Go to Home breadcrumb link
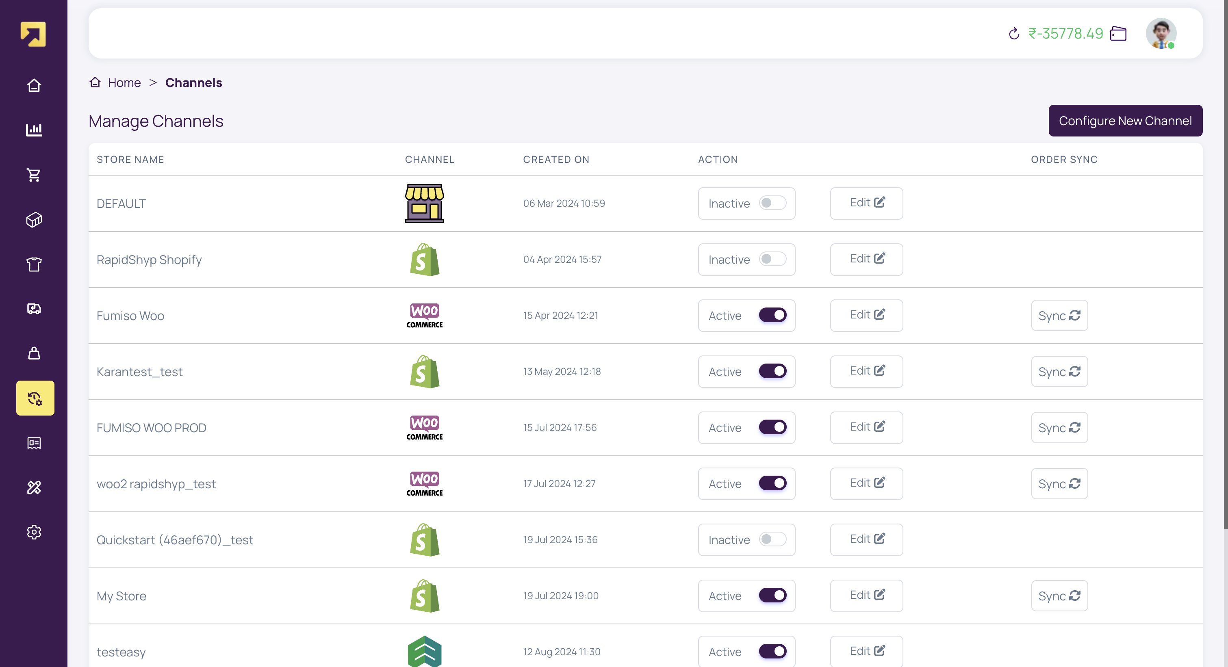 coord(124,82)
